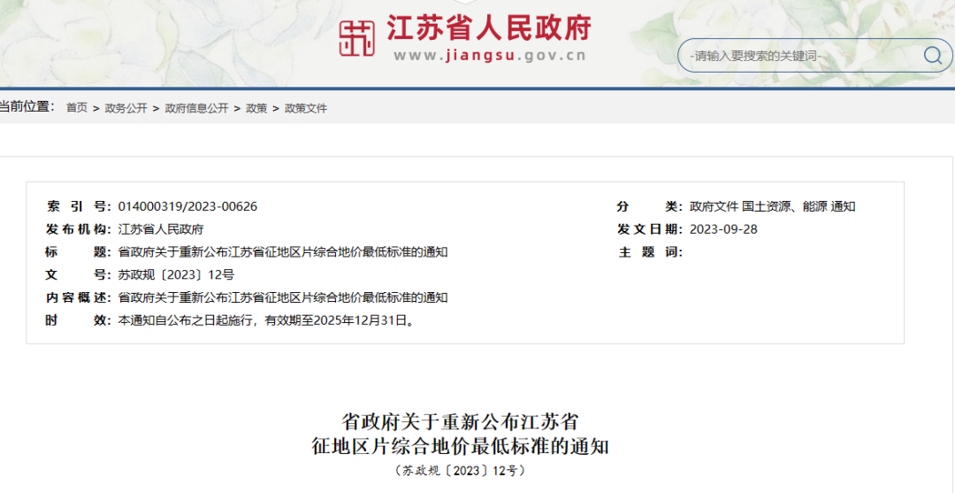Click the 标题 row notice title text

click(x=283, y=252)
